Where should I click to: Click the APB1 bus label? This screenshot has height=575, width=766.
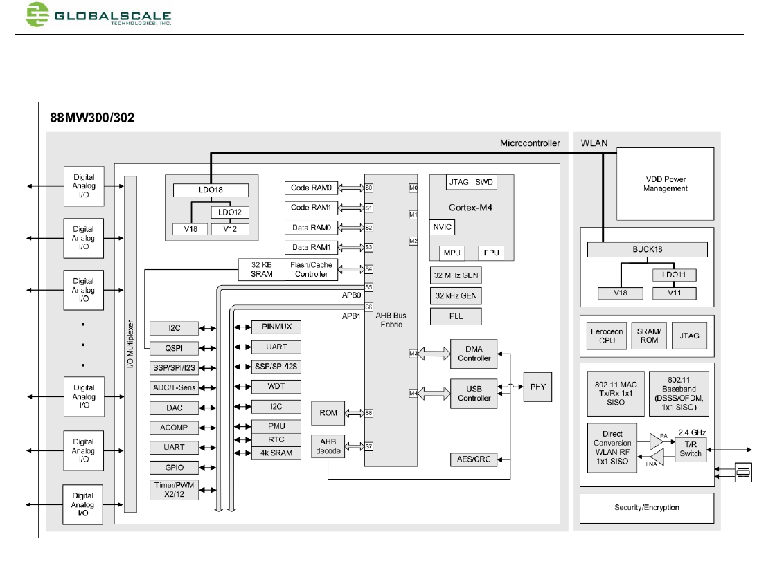click(350, 316)
